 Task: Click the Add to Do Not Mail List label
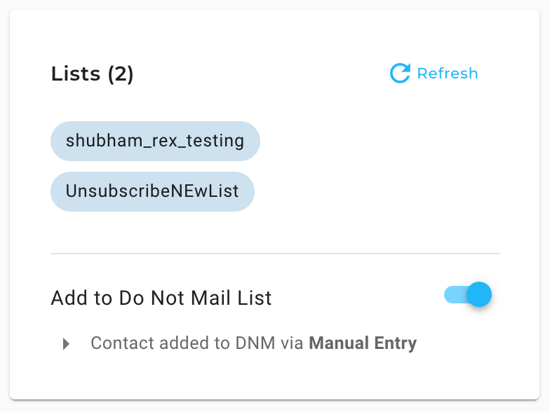161,298
